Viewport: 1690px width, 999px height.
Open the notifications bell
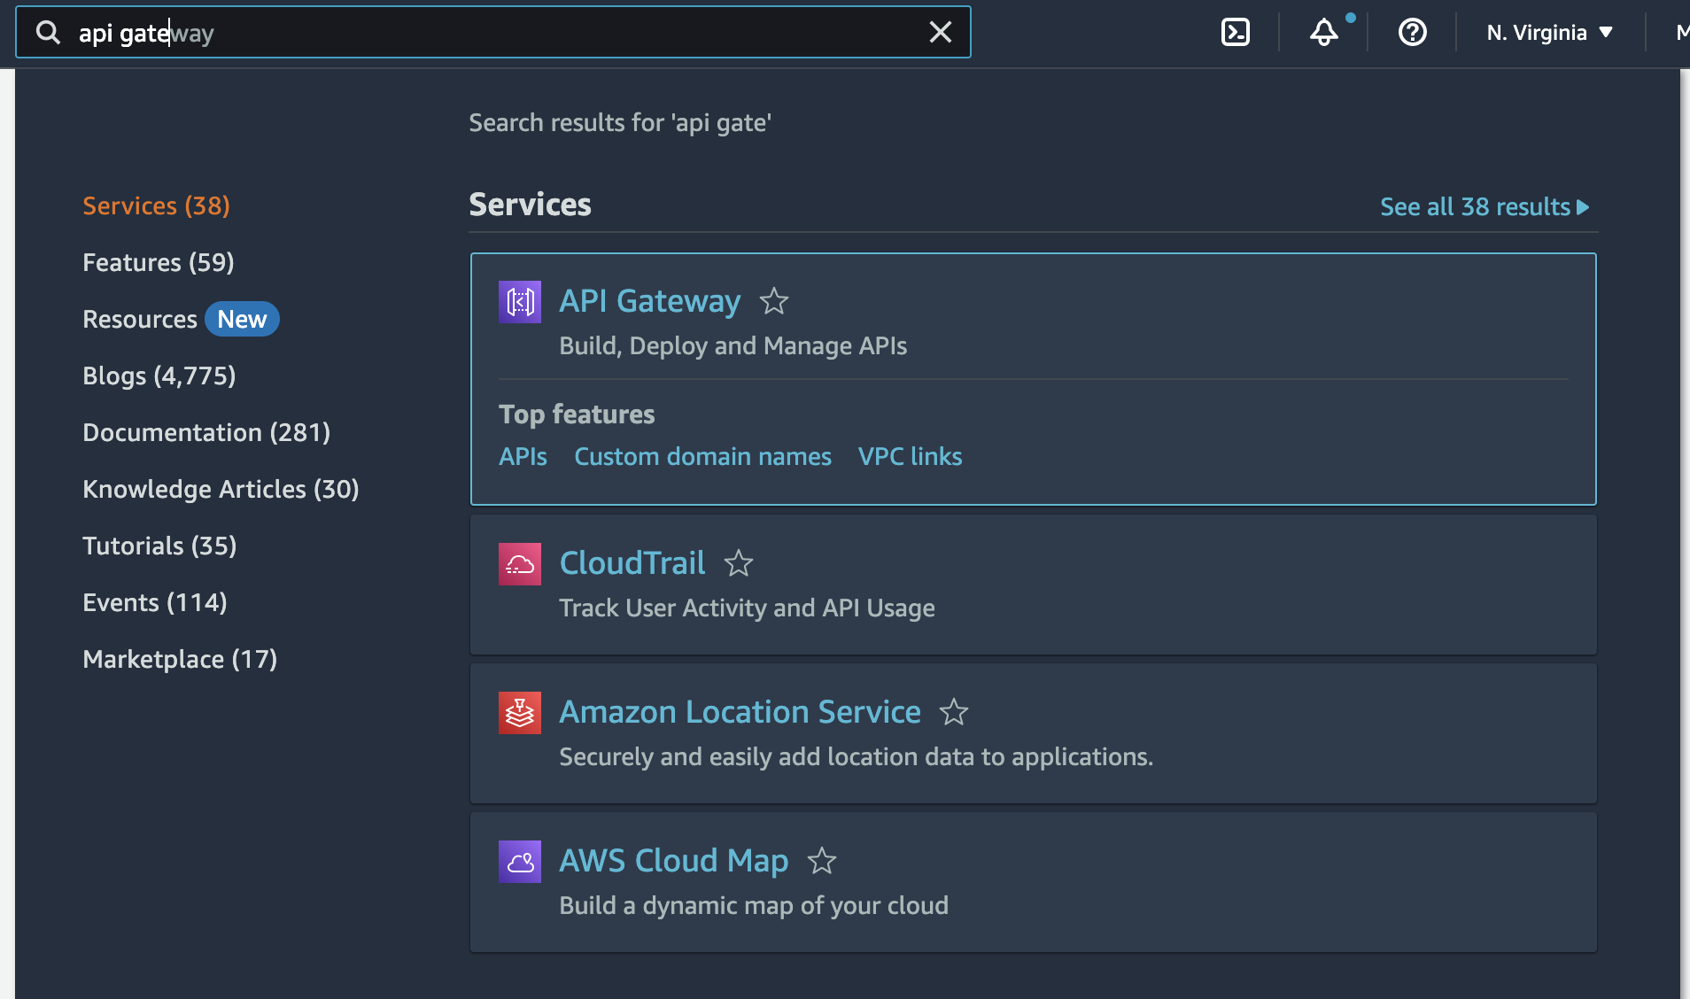[x=1323, y=33]
